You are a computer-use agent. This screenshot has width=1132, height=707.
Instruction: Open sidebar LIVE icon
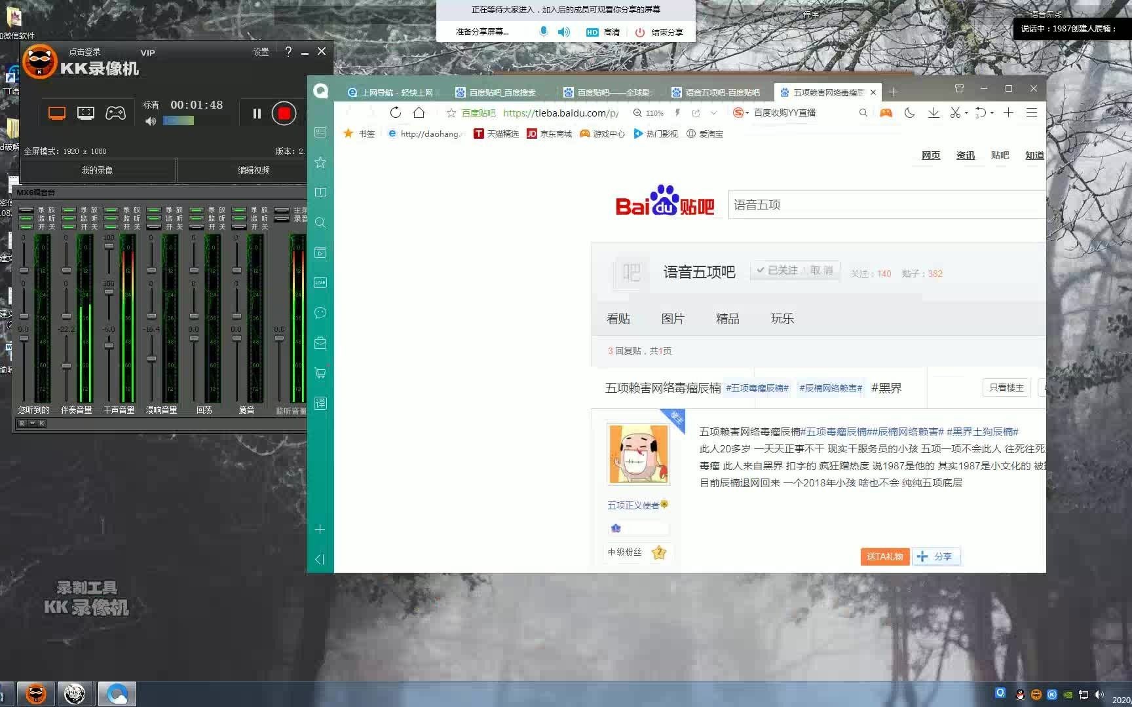pos(320,283)
